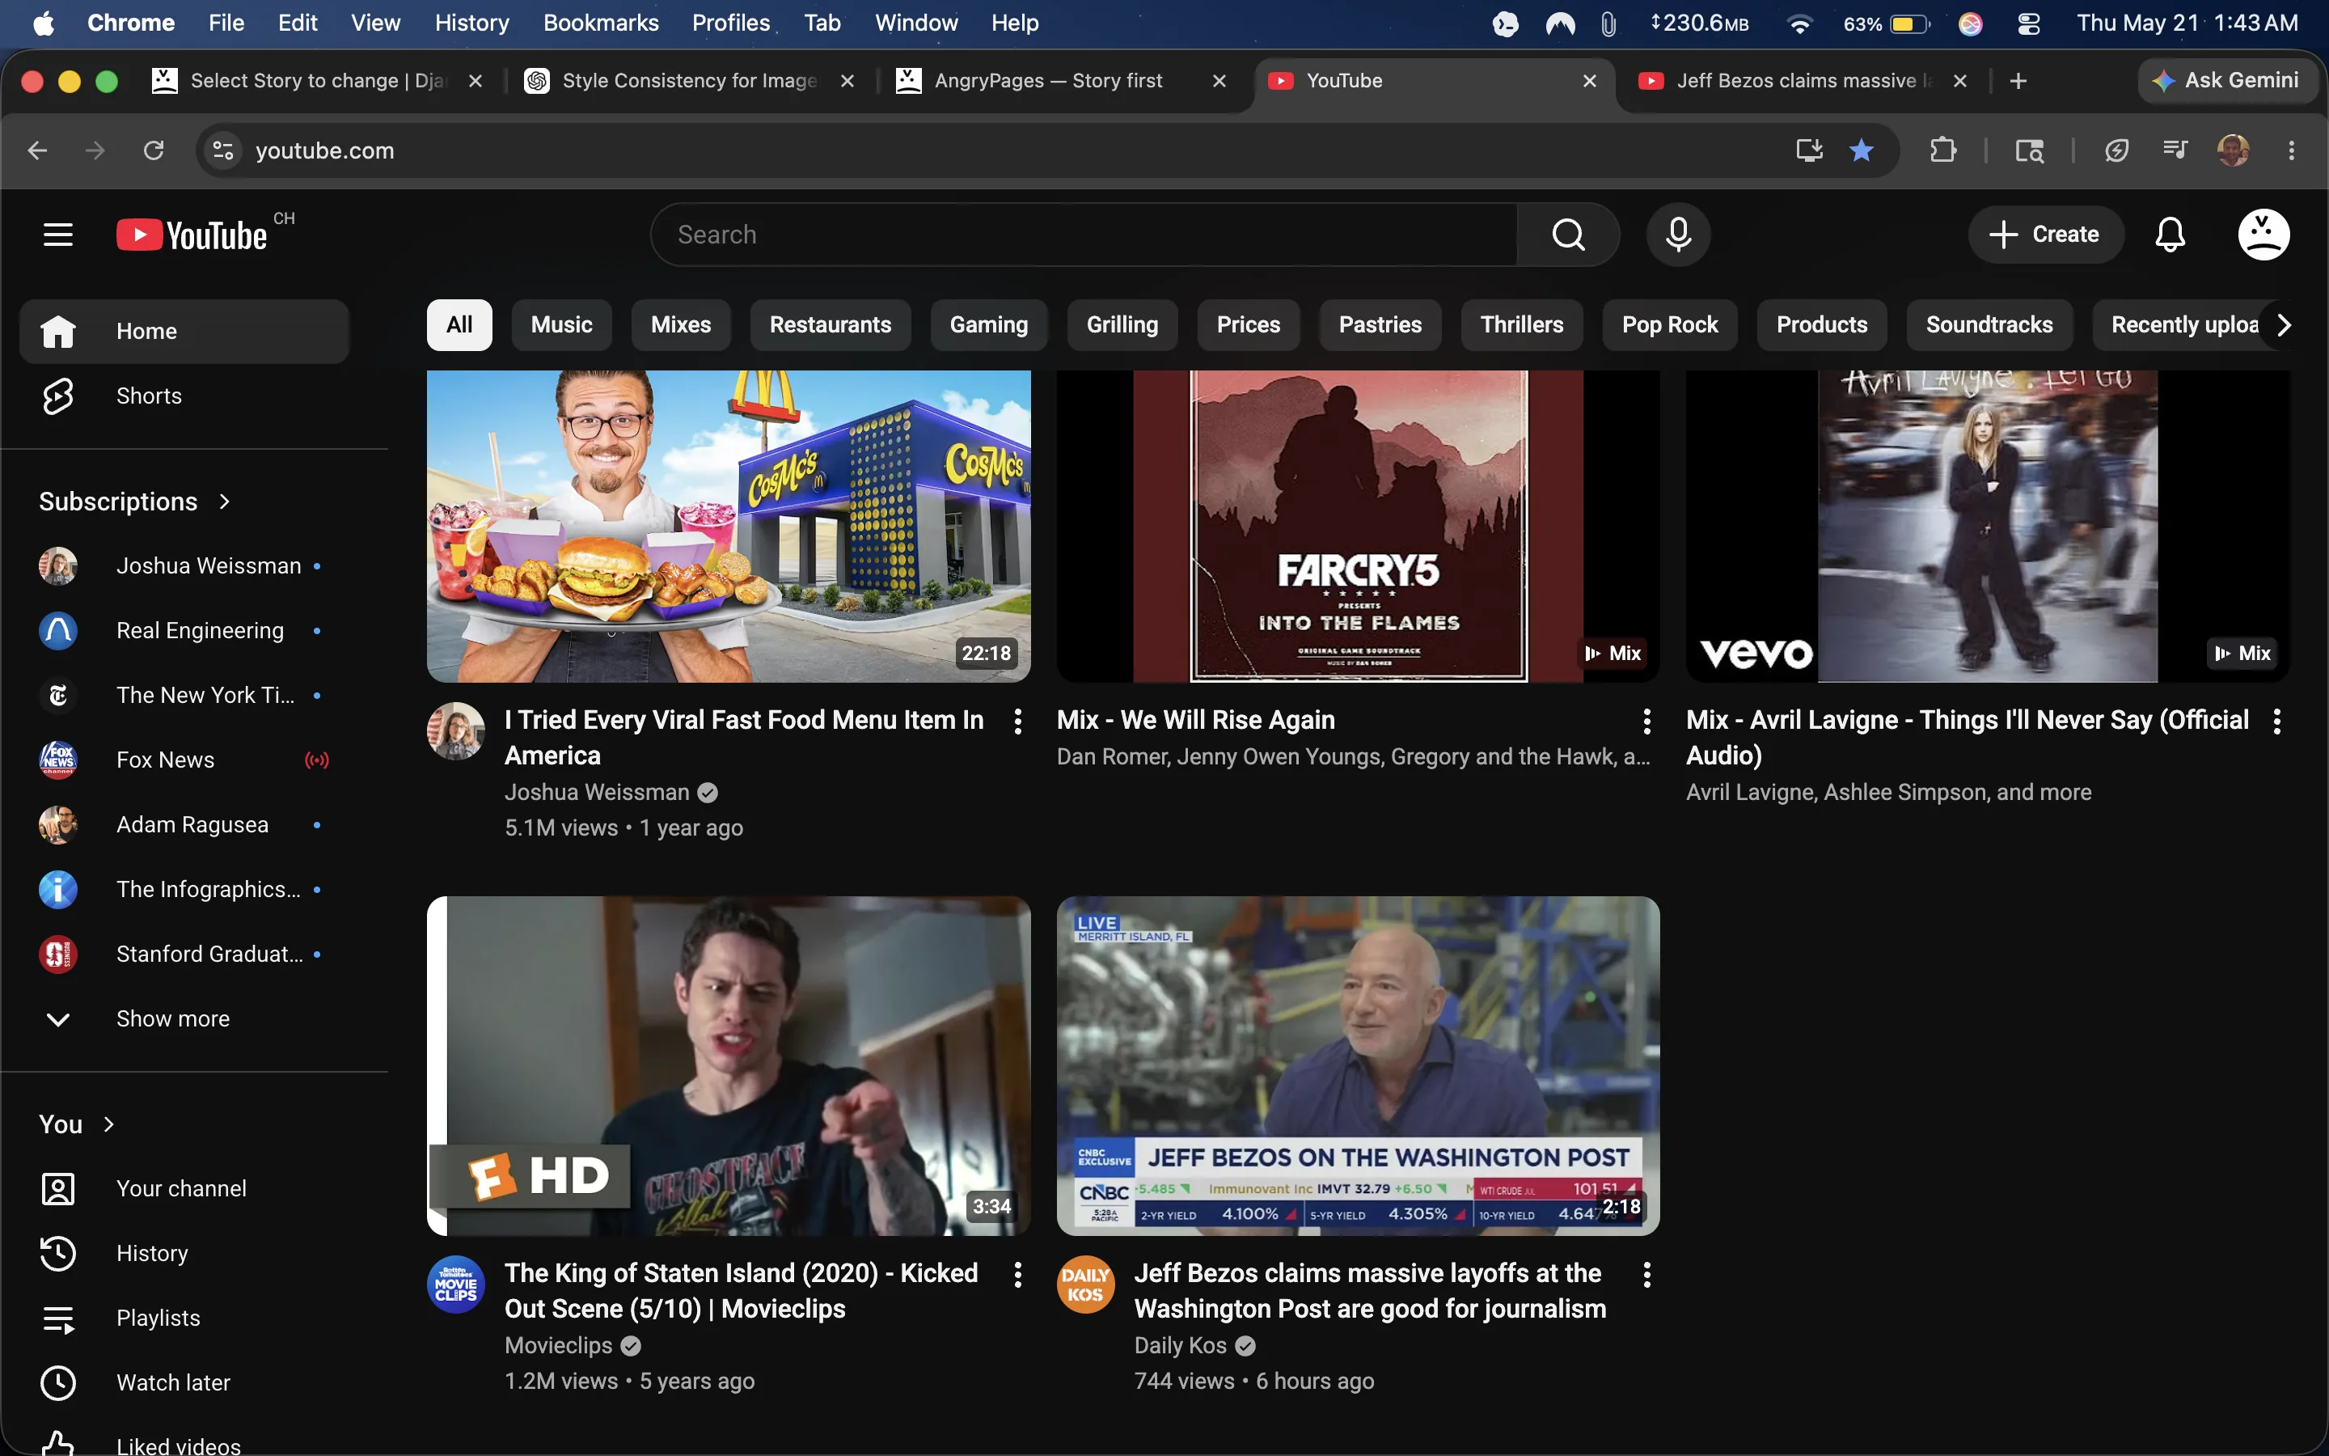Open the video title about viral fast food

744,738
